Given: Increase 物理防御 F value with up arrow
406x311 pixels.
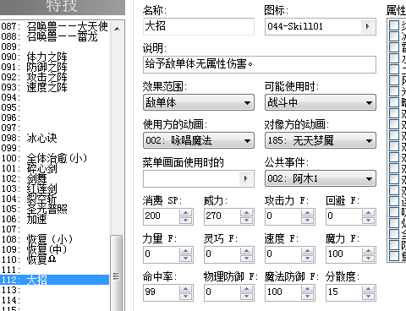Looking at the screenshot, I should coord(247,288).
